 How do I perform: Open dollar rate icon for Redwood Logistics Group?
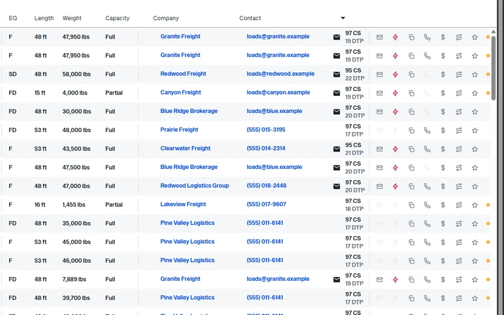click(x=443, y=186)
